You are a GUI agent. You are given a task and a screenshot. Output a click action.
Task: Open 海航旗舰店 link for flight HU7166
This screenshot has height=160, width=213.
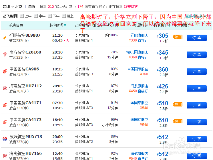tap(139, 153)
